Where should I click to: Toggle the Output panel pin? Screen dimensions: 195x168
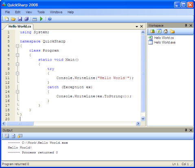tap(186, 130)
